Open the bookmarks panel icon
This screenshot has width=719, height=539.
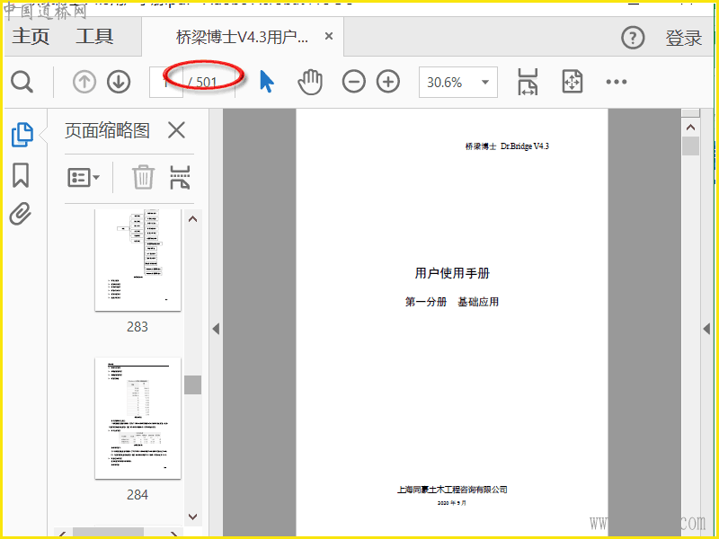[20, 175]
